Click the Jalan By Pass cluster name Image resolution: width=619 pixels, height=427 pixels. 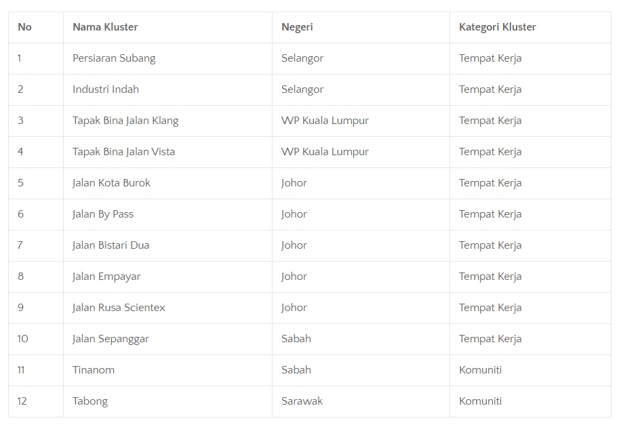(x=103, y=214)
